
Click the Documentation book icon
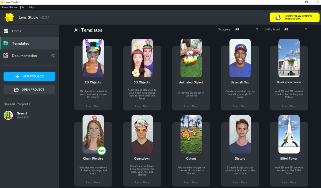[x=6, y=56]
